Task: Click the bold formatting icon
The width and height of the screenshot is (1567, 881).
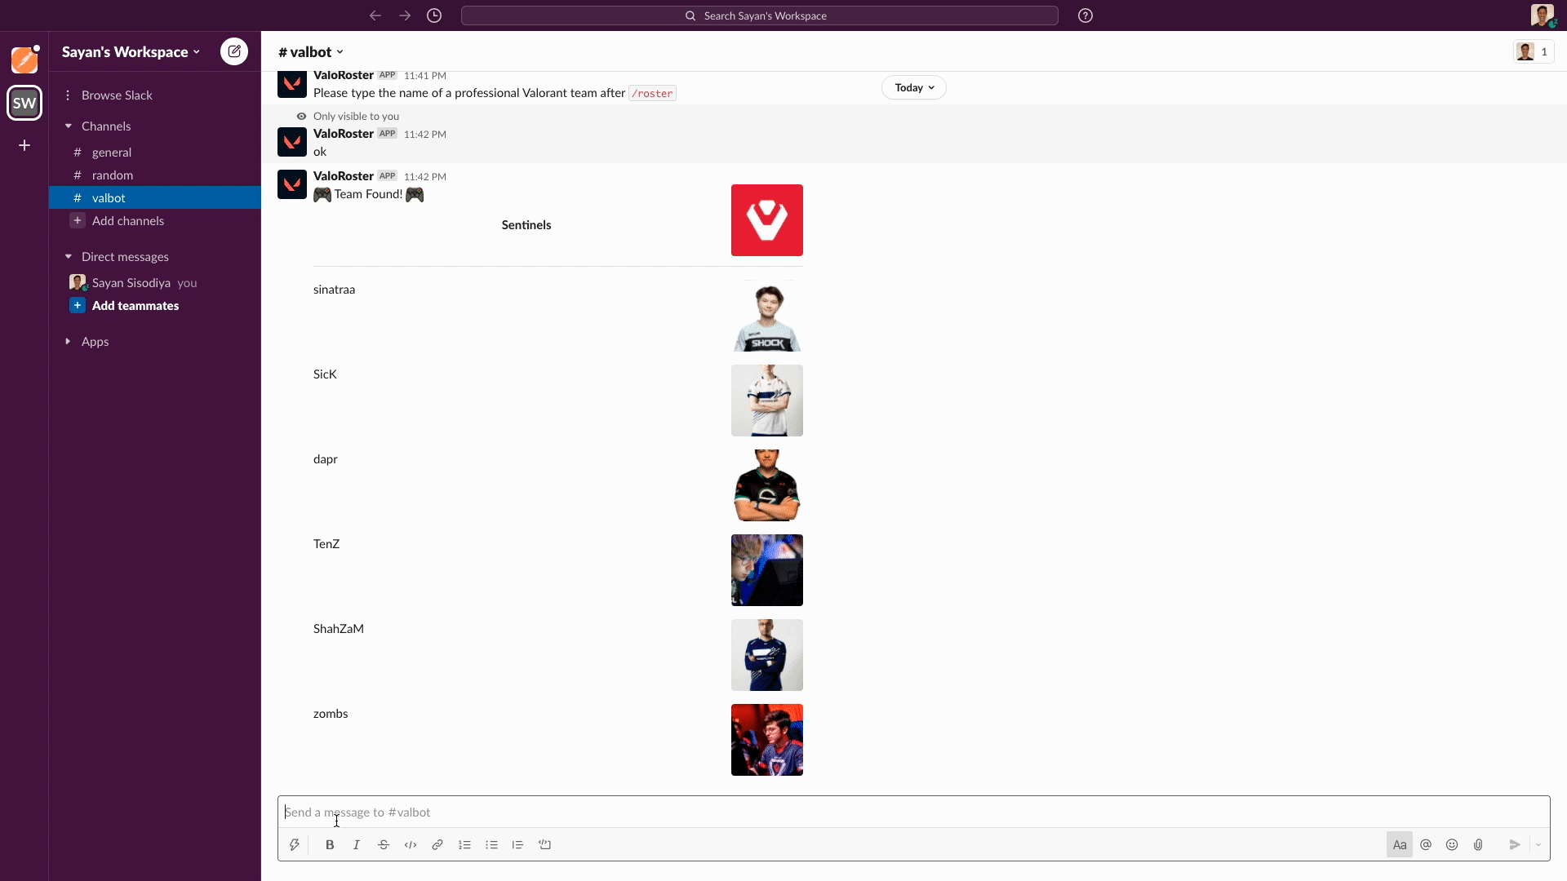Action: pyautogui.click(x=330, y=844)
